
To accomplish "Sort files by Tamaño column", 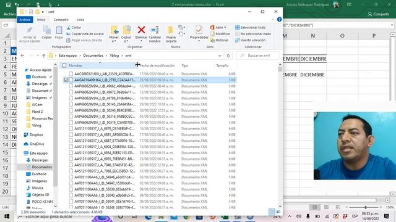I will [x=225, y=65].
